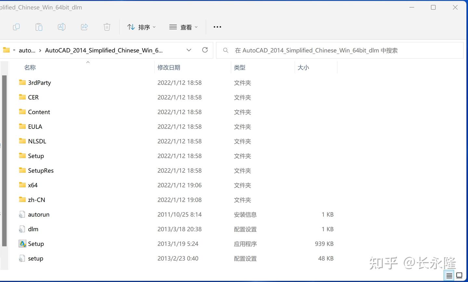Select the auto... breadcrumb item

27,50
